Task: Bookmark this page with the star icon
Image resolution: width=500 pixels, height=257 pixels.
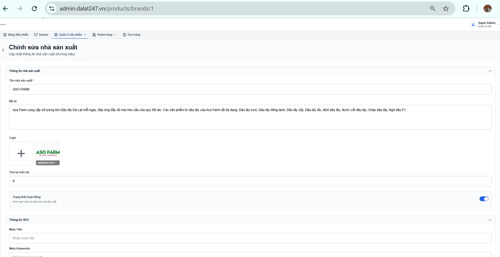Action: coord(446,9)
